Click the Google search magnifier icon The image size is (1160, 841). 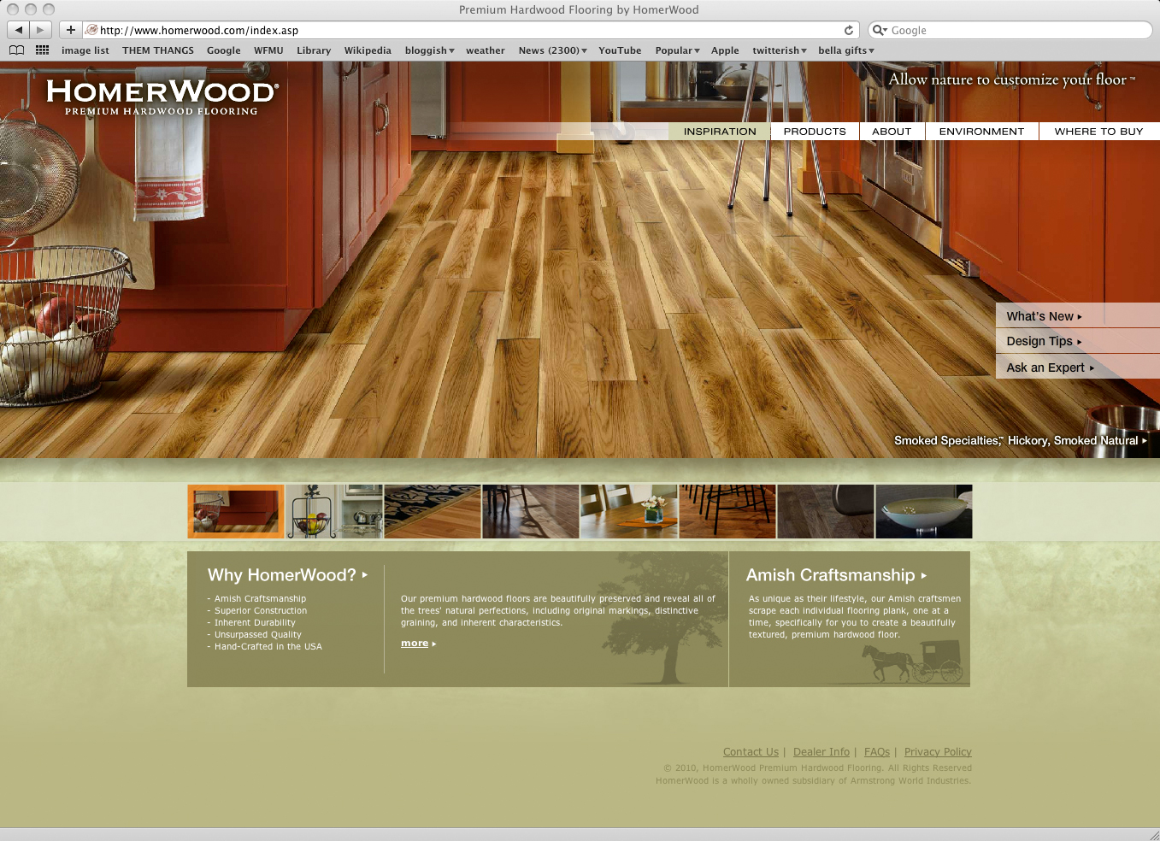(880, 30)
